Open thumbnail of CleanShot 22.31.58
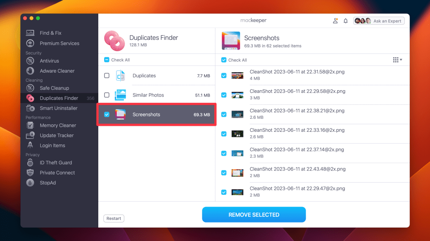 tap(238, 76)
